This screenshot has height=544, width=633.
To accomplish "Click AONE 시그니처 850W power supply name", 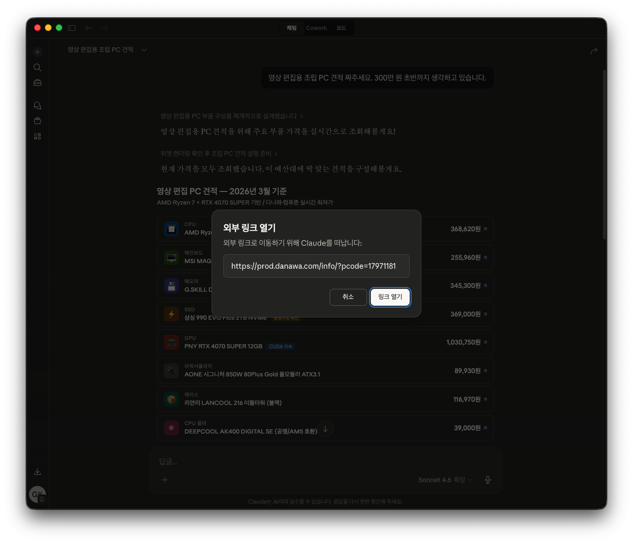I will (x=252, y=375).
